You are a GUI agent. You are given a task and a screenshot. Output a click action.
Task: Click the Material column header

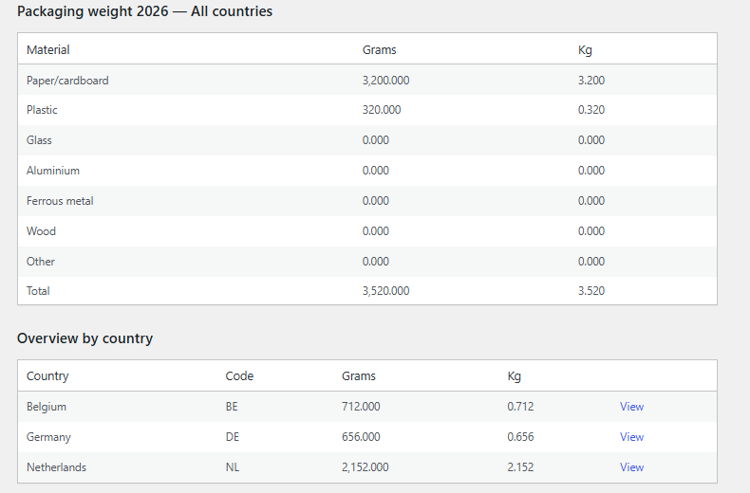coord(47,49)
